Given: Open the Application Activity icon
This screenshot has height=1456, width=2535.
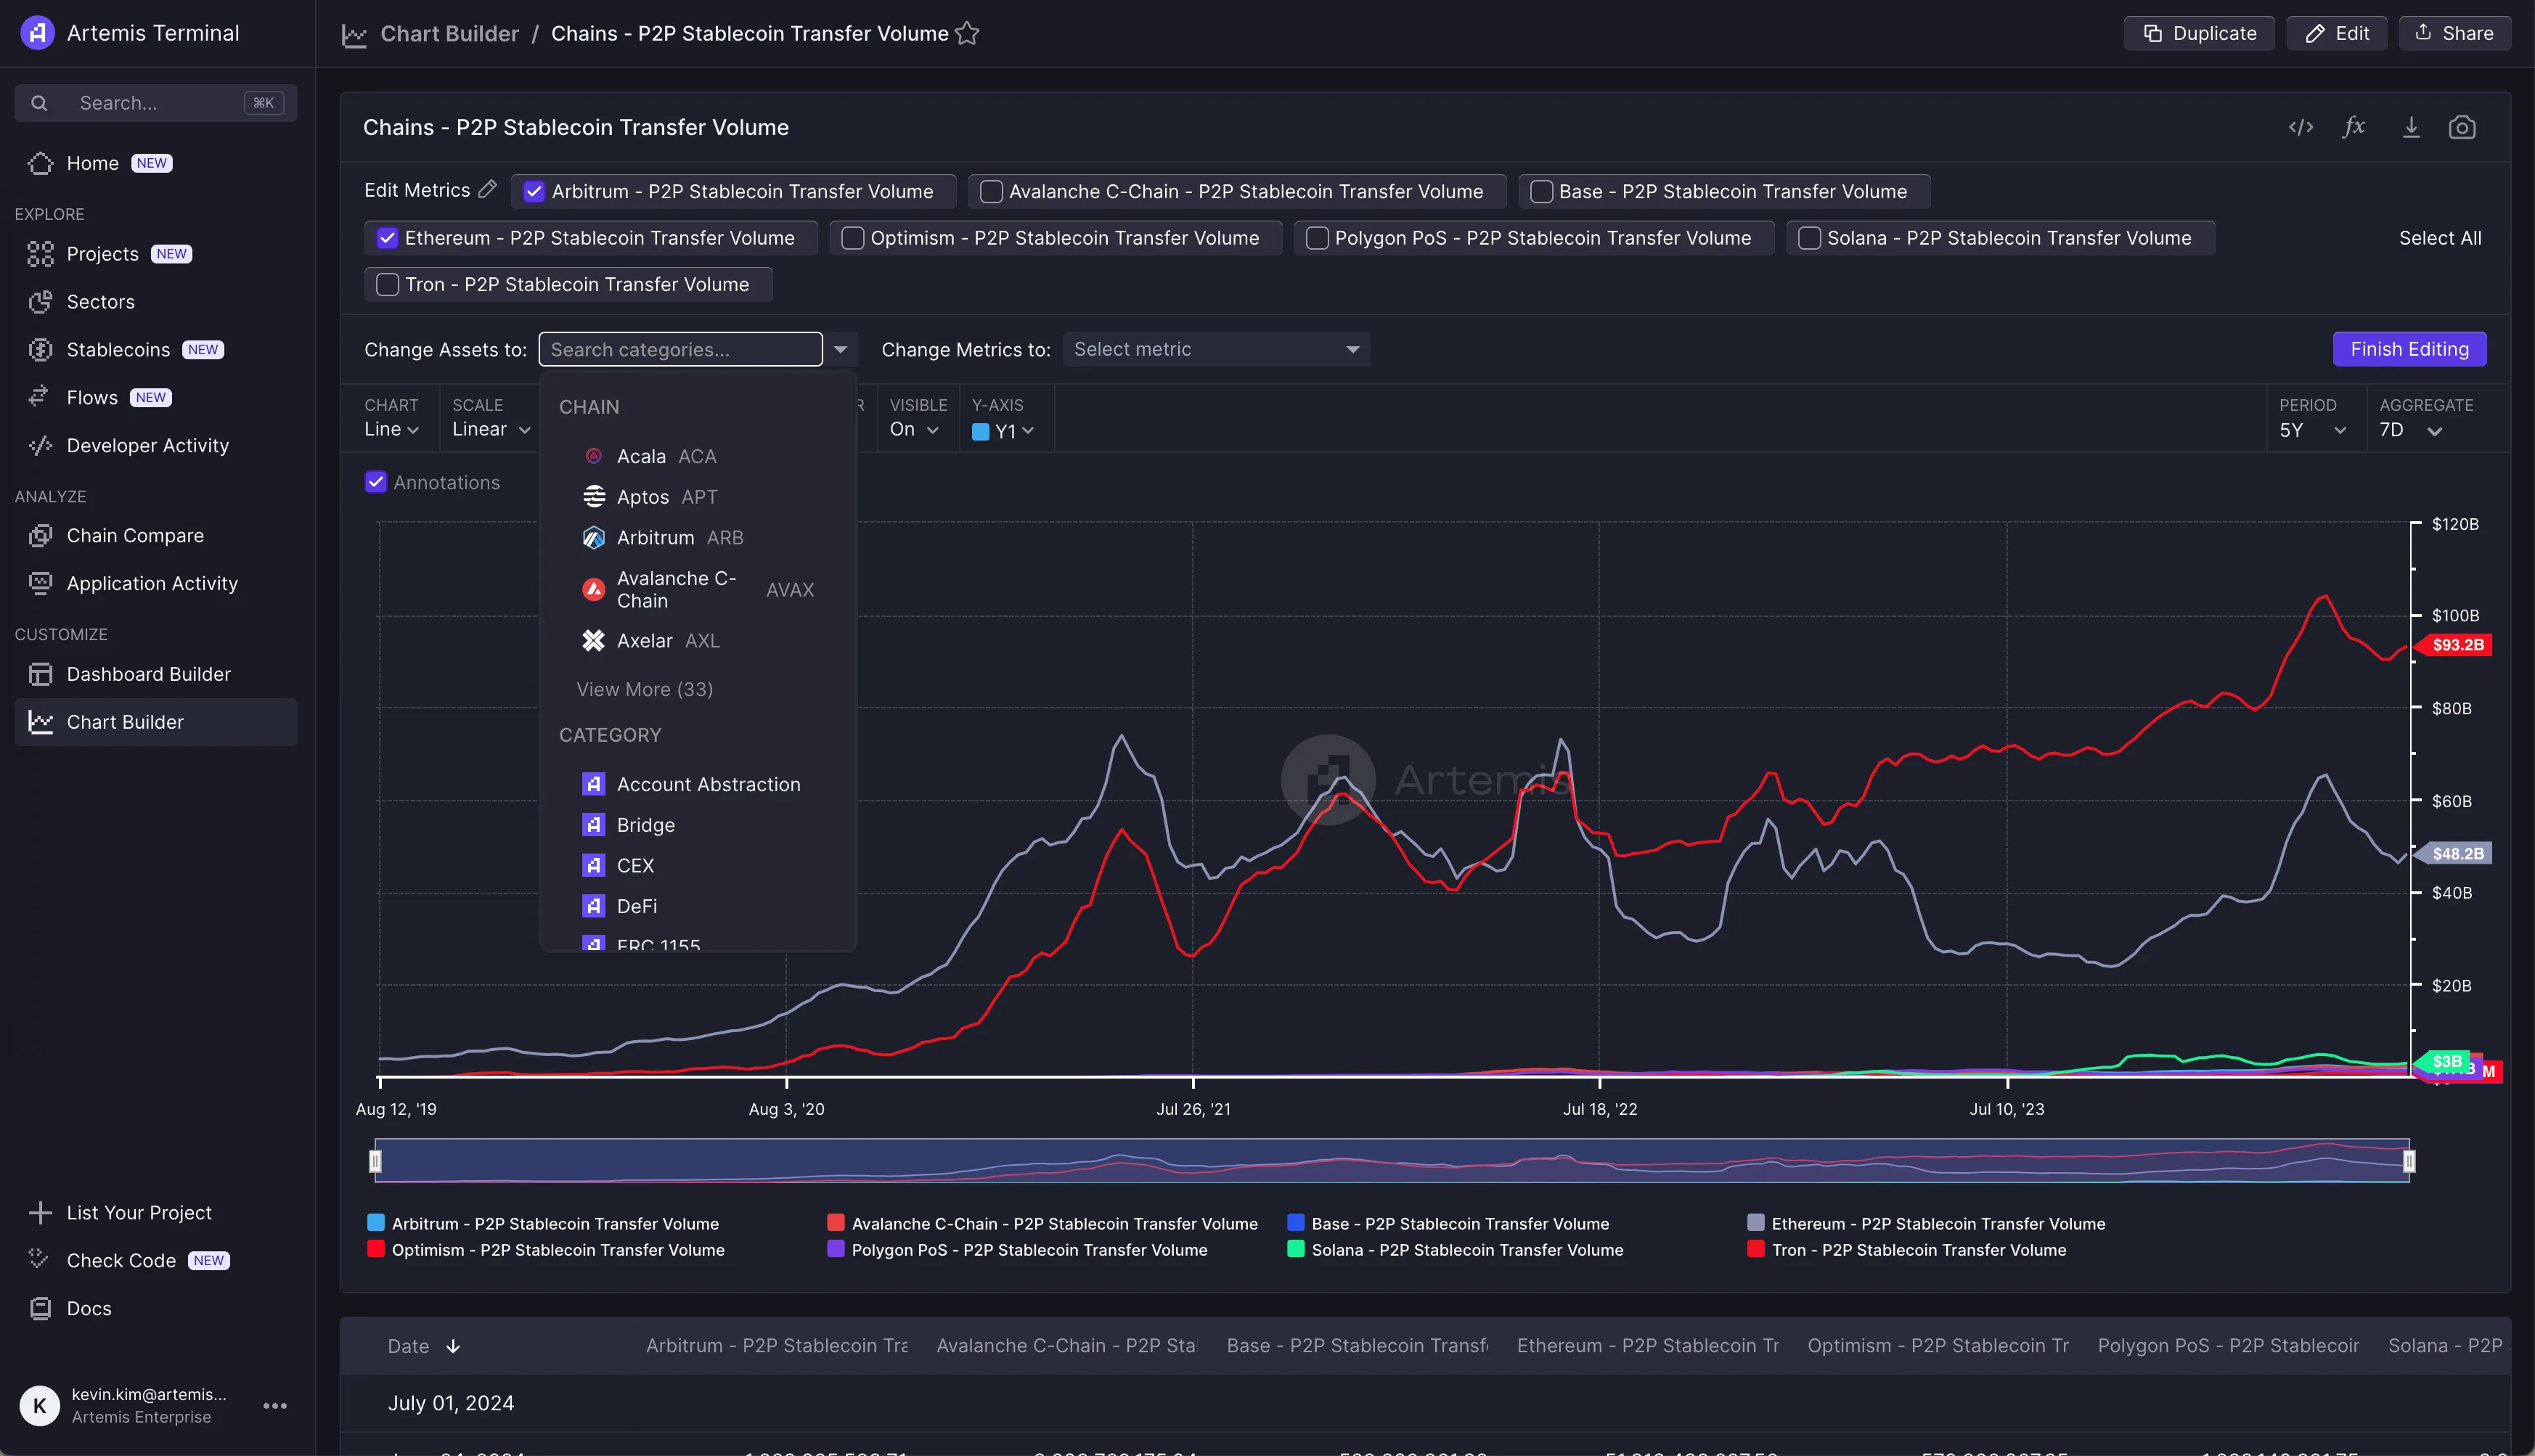Looking at the screenshot, I should coord(40,584).
